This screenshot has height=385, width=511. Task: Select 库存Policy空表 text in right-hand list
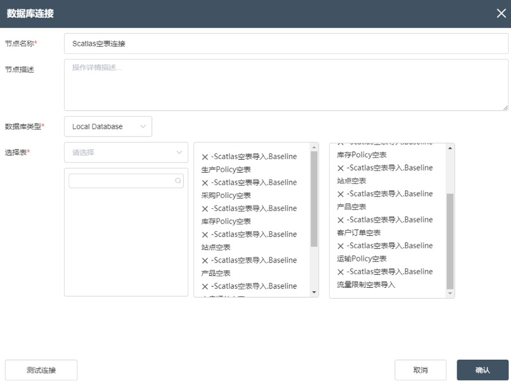[x=362, y=154]
